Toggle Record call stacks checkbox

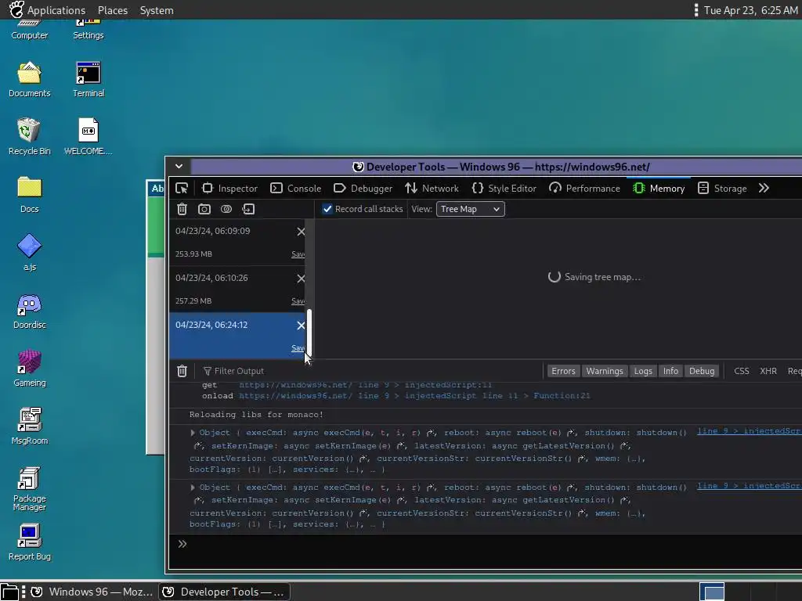click(x=327, y=209)
